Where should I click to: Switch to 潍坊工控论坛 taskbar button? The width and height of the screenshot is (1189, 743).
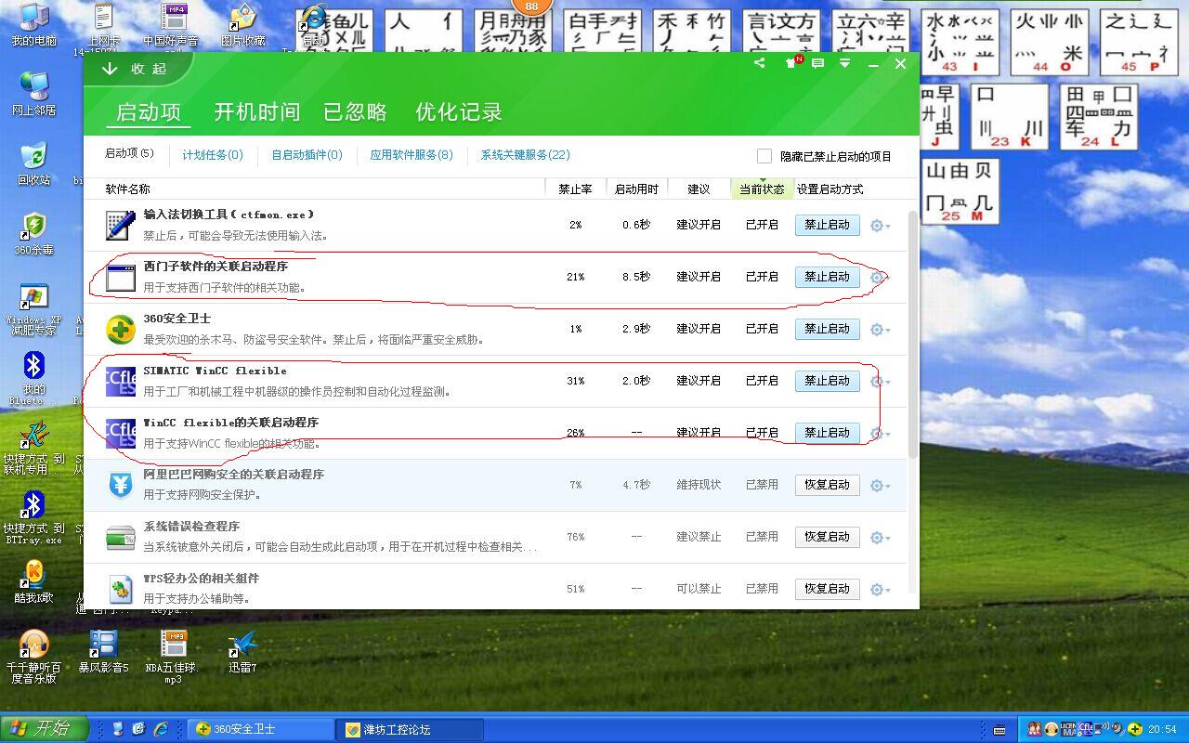[x=411, y=729]
